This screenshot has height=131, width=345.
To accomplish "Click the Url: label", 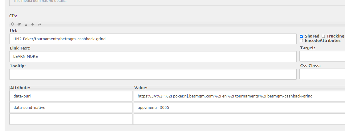I will [x=14, y=30].
